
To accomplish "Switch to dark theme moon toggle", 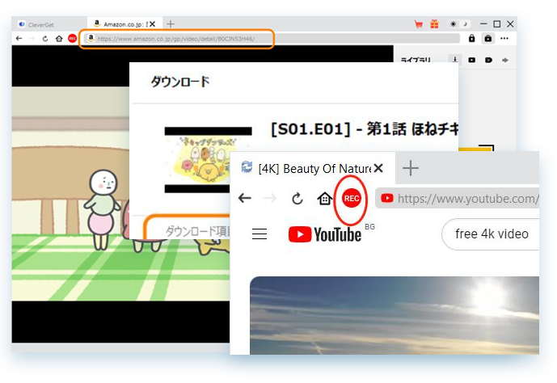I will [465, 24].
